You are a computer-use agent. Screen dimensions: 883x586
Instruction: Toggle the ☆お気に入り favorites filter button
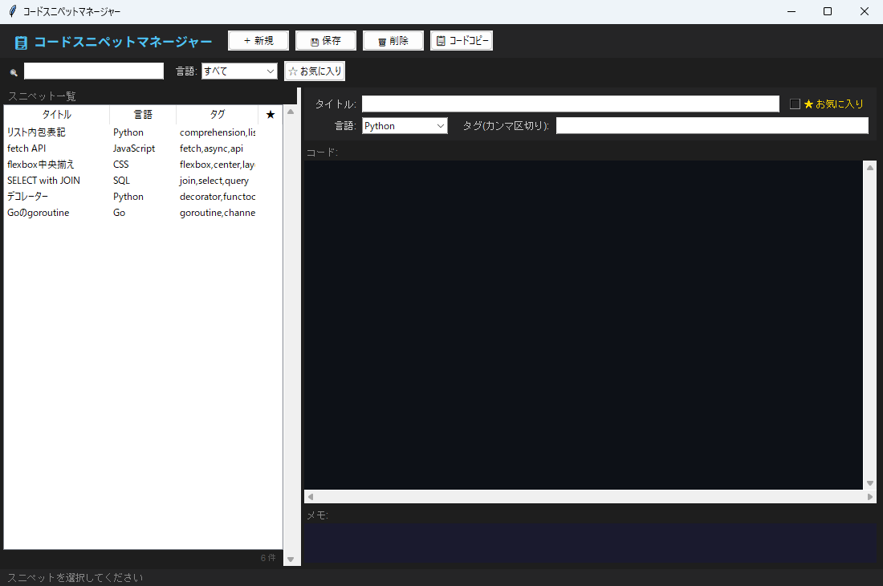315,71
